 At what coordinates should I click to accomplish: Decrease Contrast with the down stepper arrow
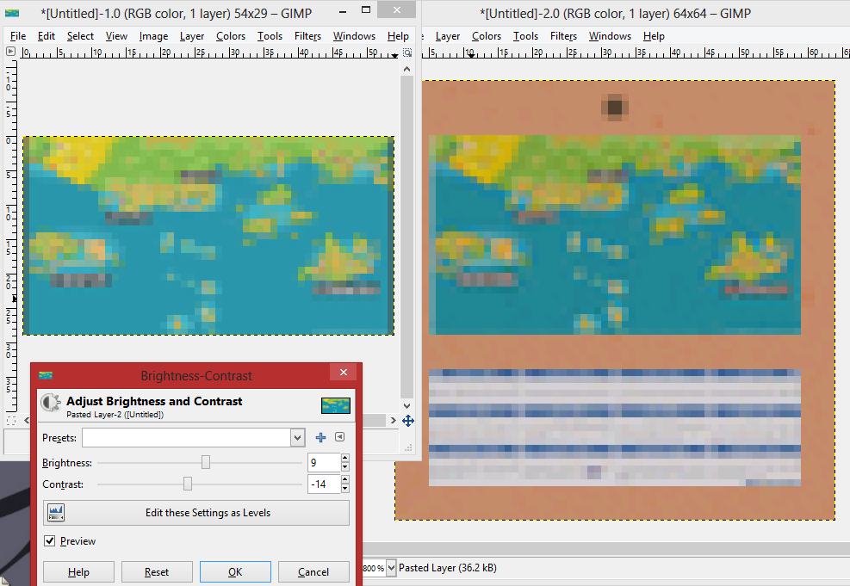pyautogui.click(x=345, y=489)
